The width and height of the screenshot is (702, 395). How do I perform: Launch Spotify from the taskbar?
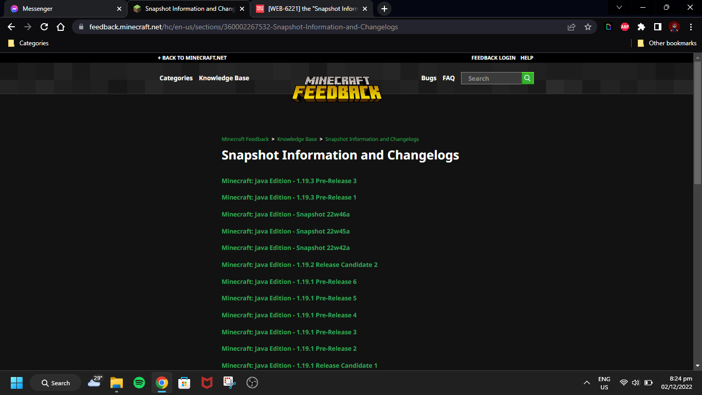(139, 383)
